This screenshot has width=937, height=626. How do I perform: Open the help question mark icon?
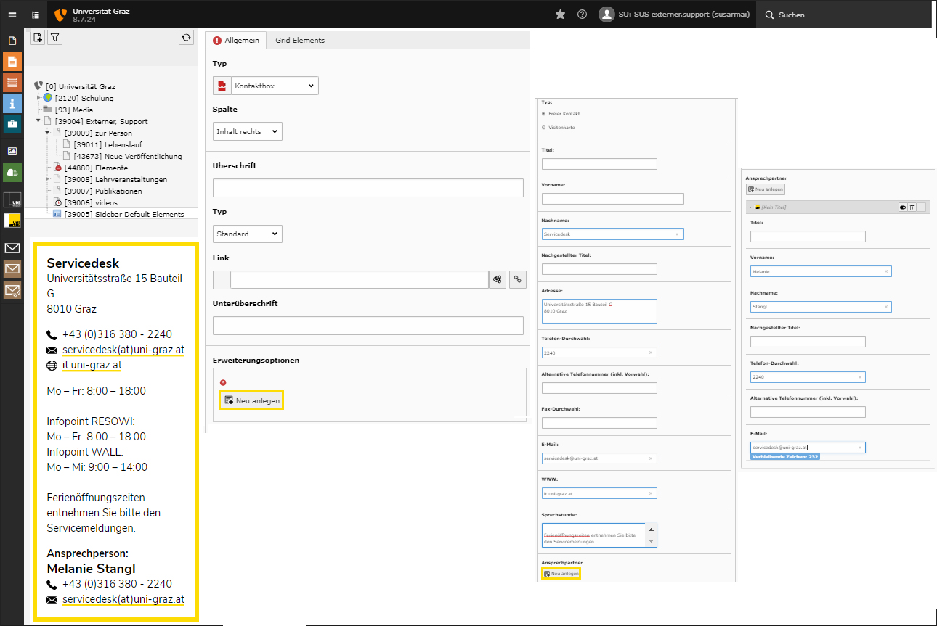582,15
